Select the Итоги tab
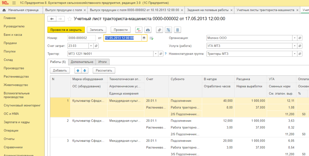309x156 pixels. [x=102, y=62]
